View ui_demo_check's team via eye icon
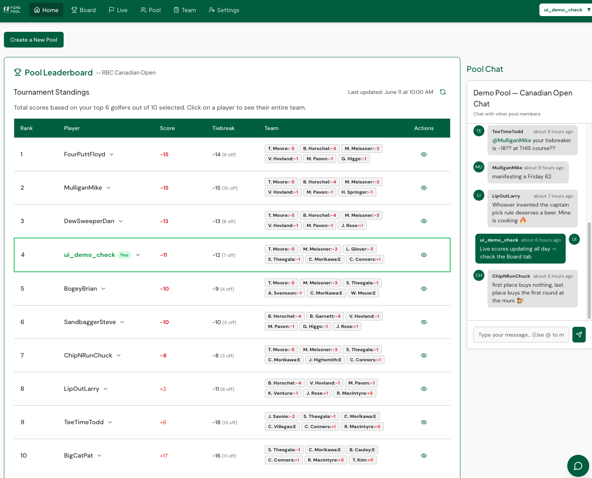 (424, 255)
